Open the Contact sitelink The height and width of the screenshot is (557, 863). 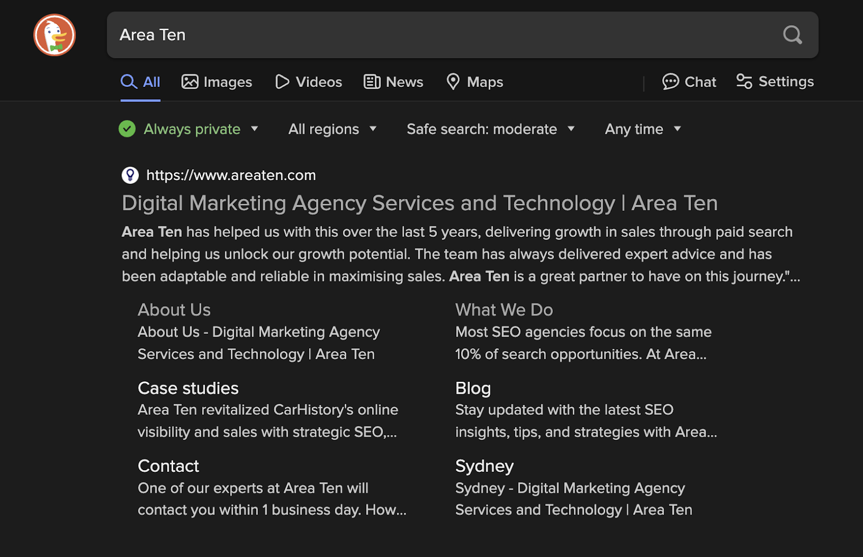coord(168,466)
